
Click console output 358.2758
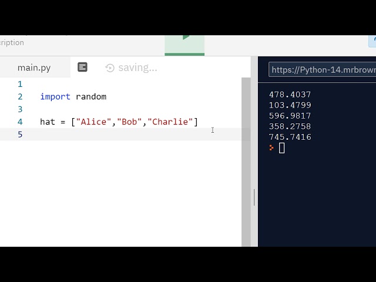coord(290,126)
